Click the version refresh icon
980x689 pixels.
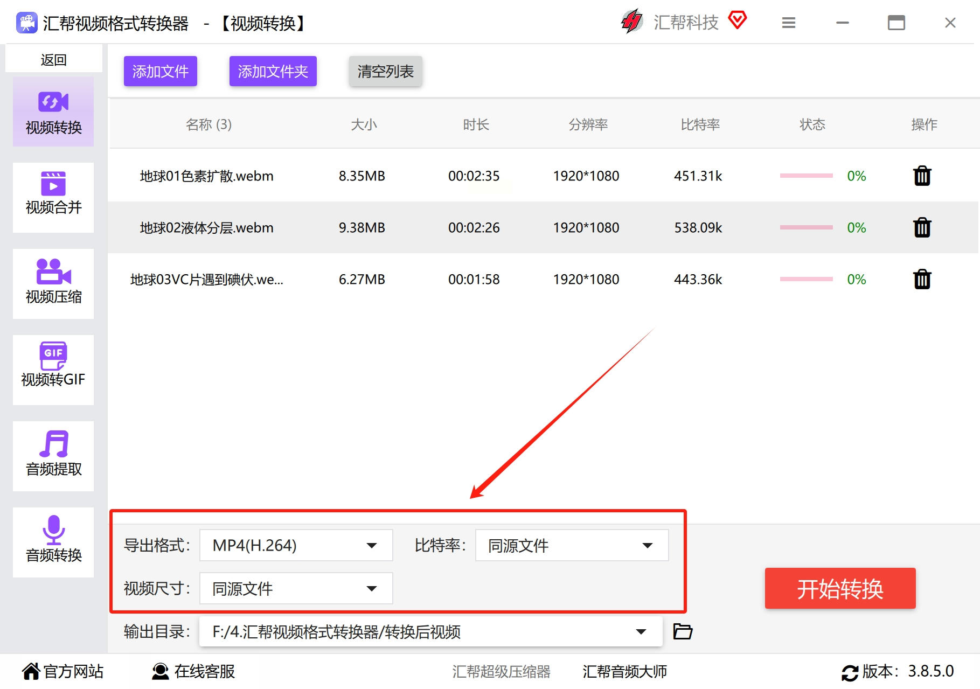coord(850,672)
